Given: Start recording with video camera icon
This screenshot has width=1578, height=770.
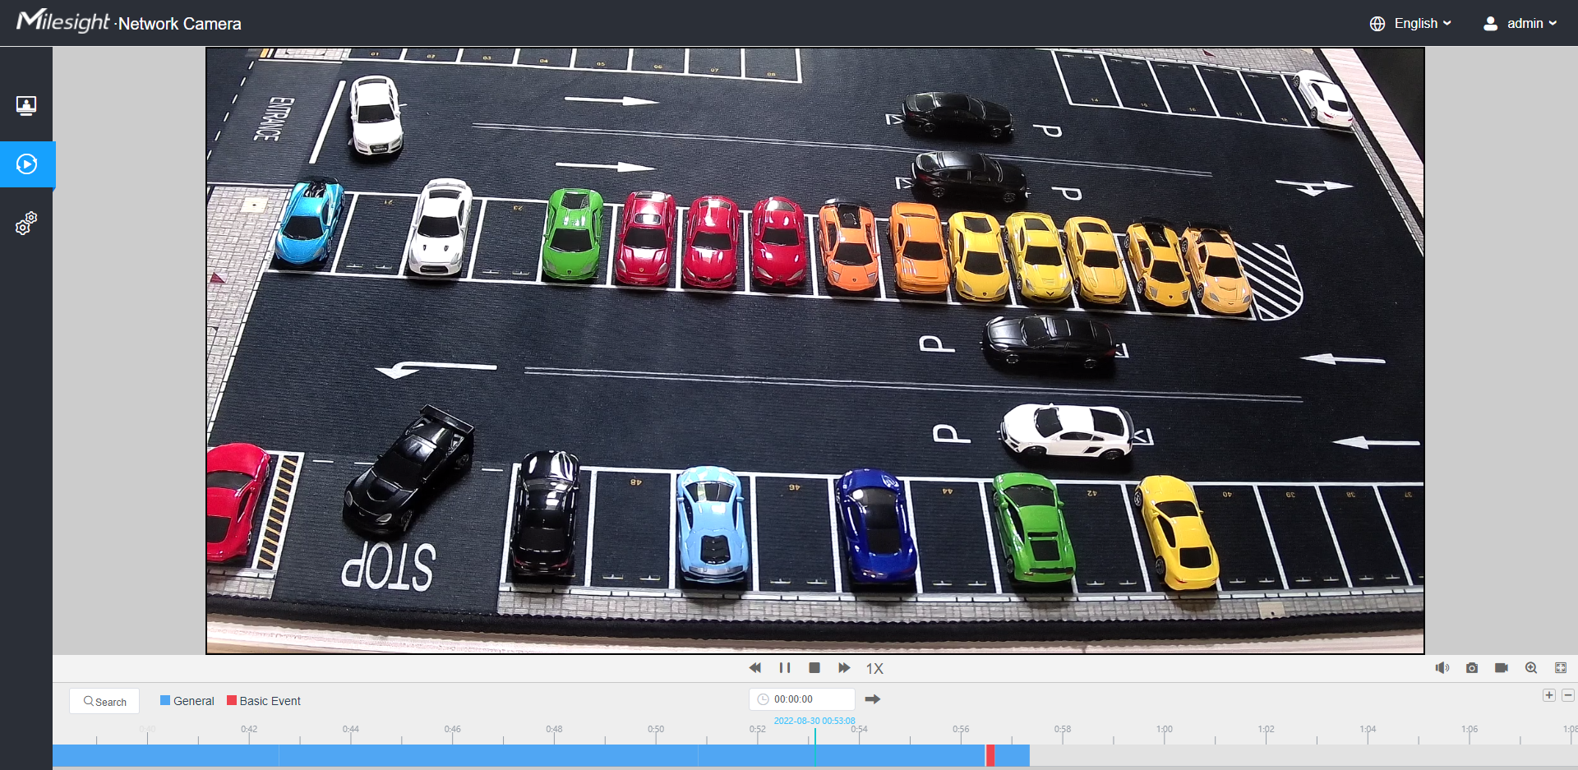Looking at the screenshot, I should (1502, 668).
